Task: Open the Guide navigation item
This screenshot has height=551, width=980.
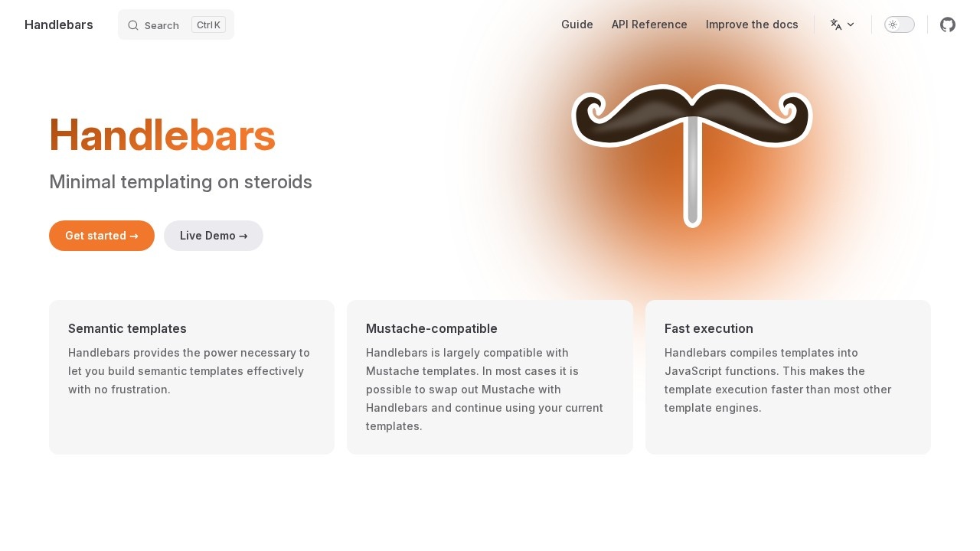Action: click(577, 24)
